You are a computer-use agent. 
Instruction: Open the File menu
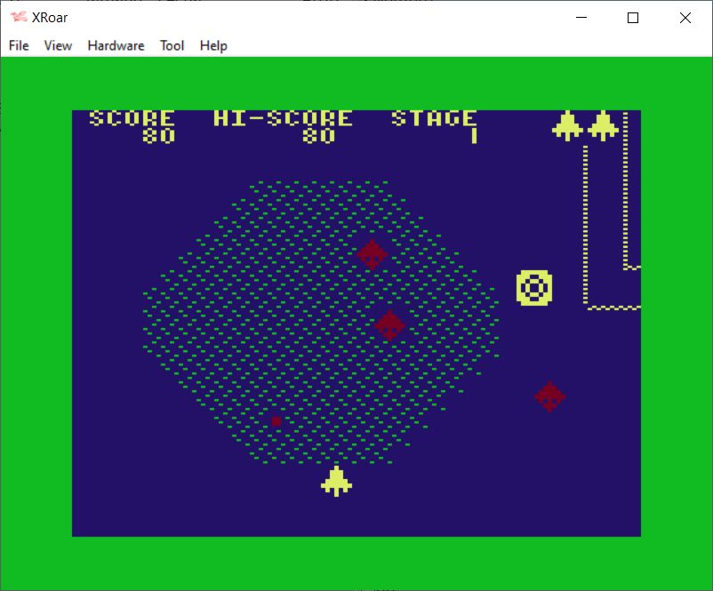click(x=19, y=45)
